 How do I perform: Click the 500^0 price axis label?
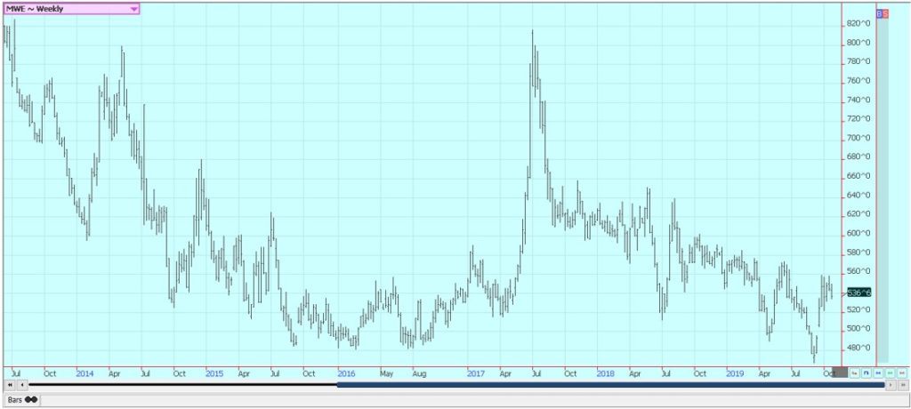859,329
